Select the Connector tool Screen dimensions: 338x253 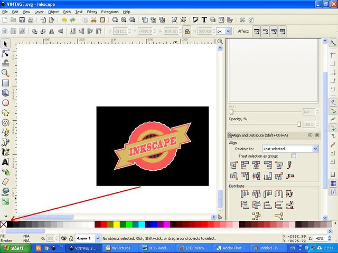point(5,201)
